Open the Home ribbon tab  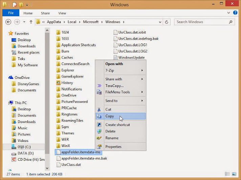click(28, 13)
